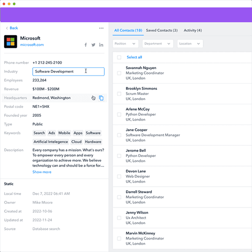Click the Microsoft logo thumbnail
The image size is (252, 252).
point(11,42)
